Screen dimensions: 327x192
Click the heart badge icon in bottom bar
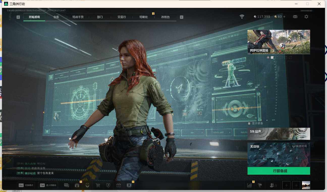[88, 185]
